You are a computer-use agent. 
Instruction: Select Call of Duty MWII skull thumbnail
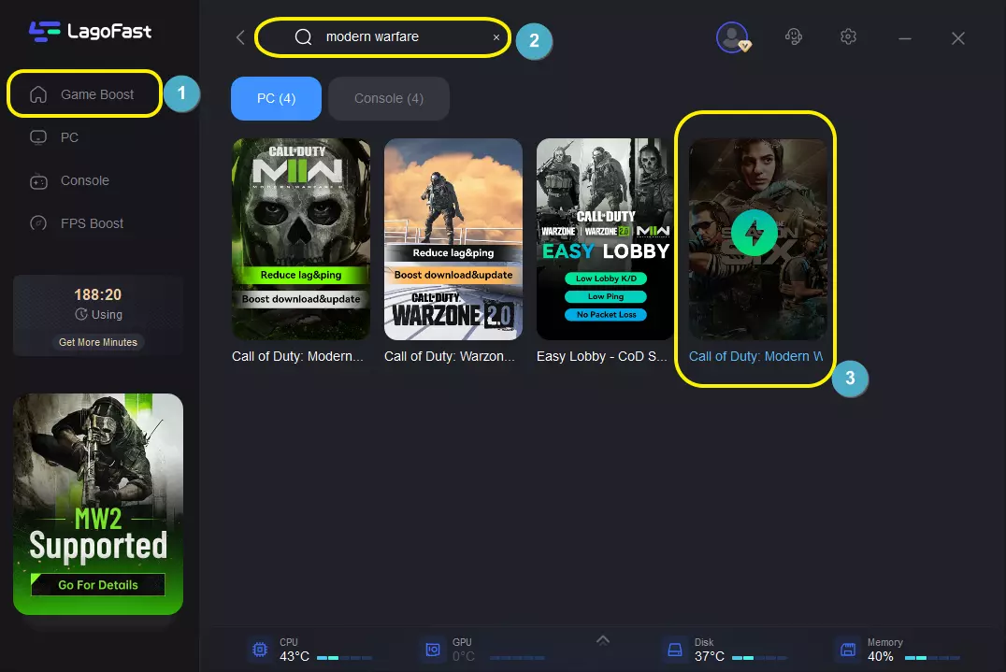[x=301, y=239]
